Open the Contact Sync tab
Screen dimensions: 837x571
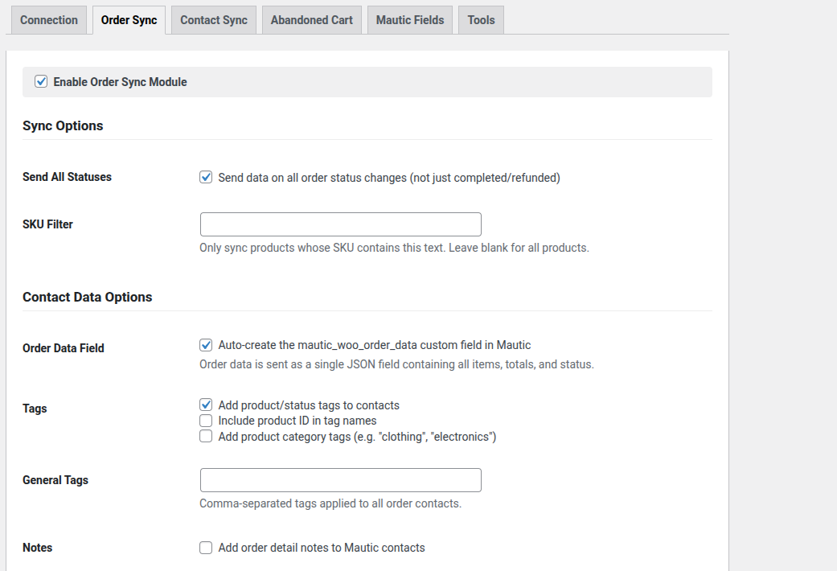pos(214,20)
